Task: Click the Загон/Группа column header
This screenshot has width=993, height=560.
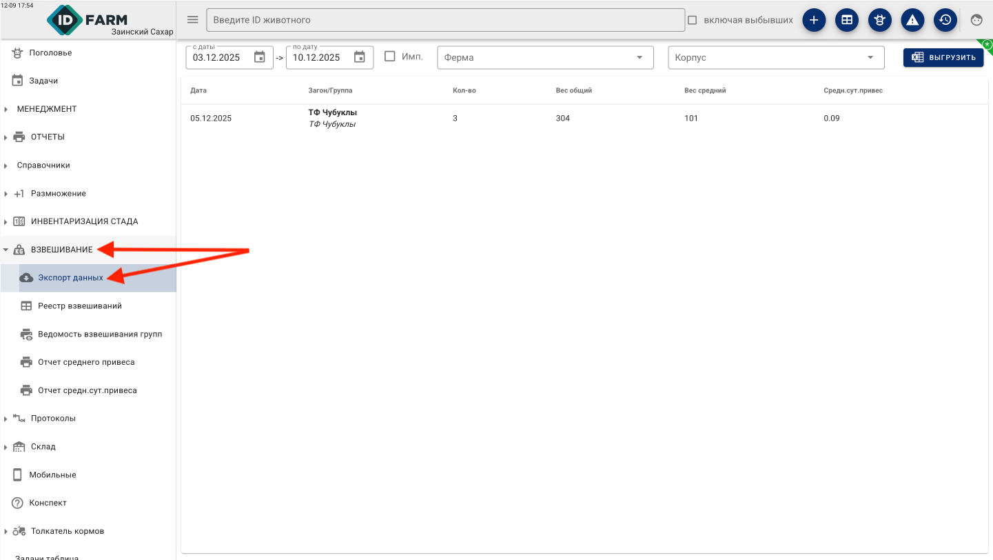Action: 331,91
